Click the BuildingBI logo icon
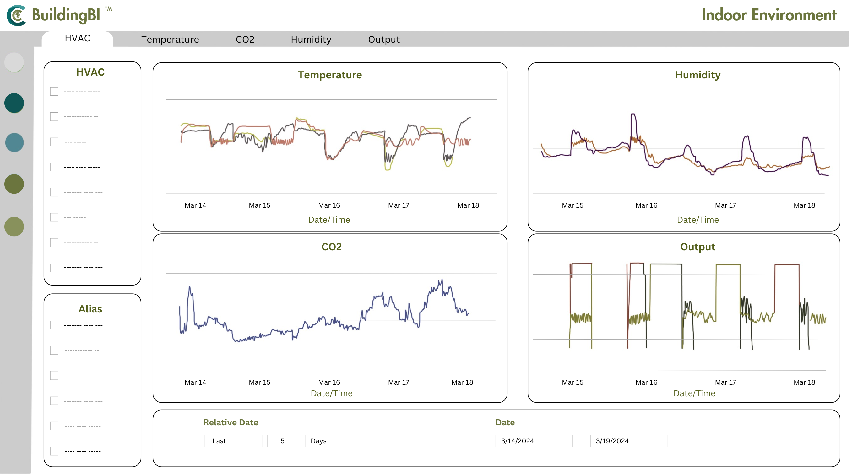The width and height of the screenshot is (852, 475). click(17, 15)
